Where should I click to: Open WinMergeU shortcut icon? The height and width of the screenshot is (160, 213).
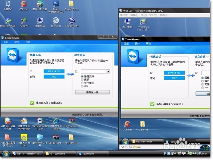click(24, 124)
